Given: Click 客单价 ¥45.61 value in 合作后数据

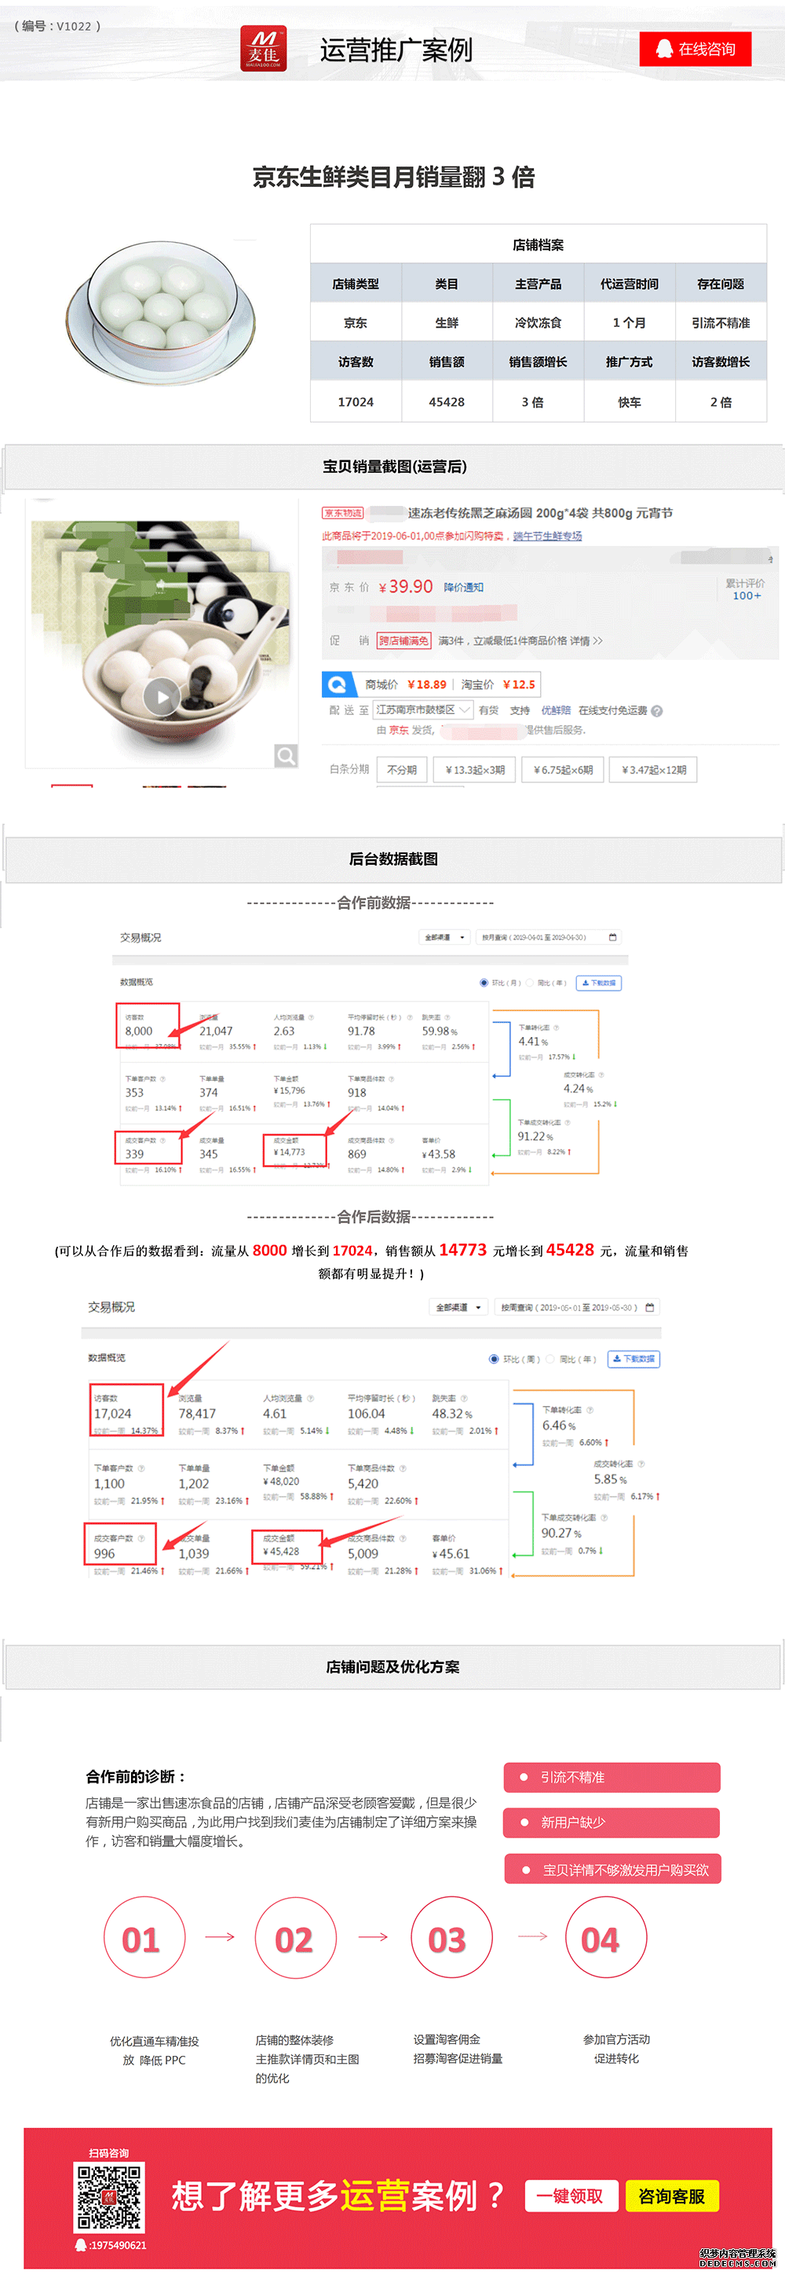Looking at the screenshot, I should [451, 1554].
